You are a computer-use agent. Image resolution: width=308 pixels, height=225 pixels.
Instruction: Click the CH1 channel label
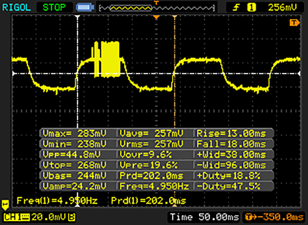12,217
